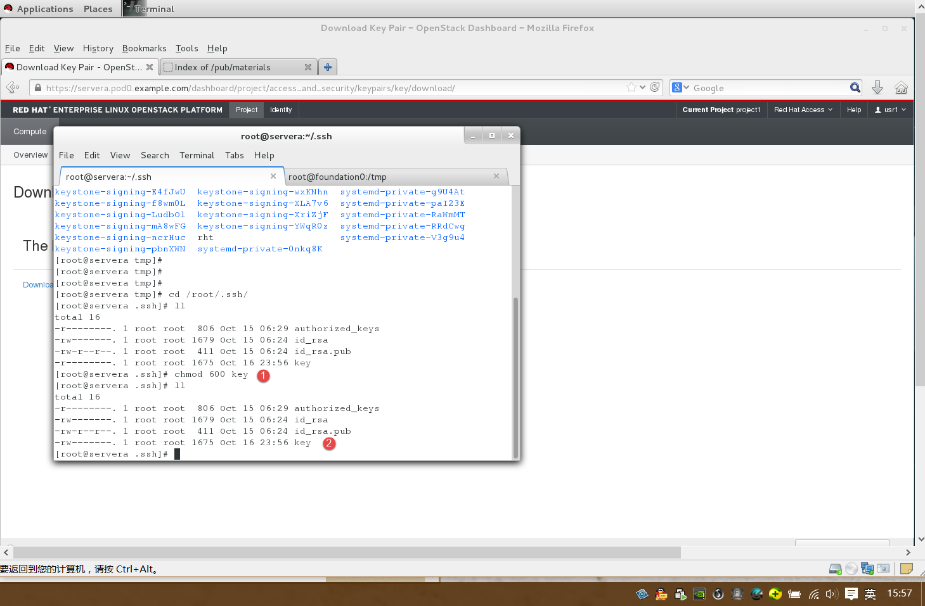Image resolution: width=925 pixels, height=606 pixels.
Task: Click the VM network adapter status icon
Action: point(867,569)
